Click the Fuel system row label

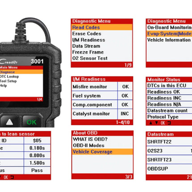pos(87,96)
